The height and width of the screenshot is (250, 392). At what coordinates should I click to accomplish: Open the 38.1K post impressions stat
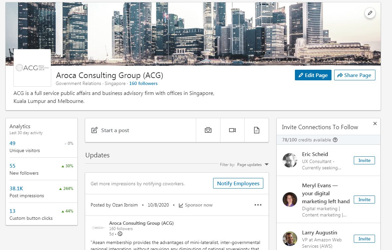click(x=16, y=189)
